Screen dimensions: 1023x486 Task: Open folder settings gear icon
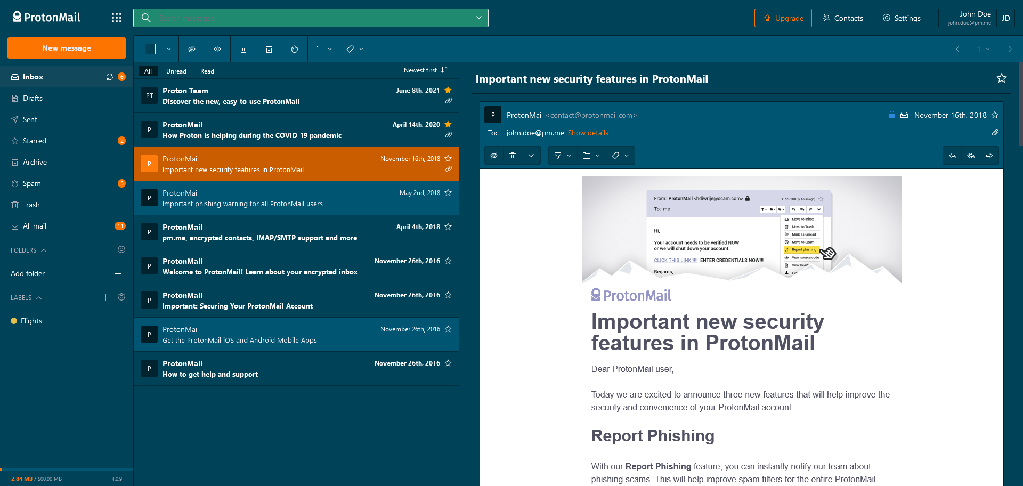click(121, 249)
